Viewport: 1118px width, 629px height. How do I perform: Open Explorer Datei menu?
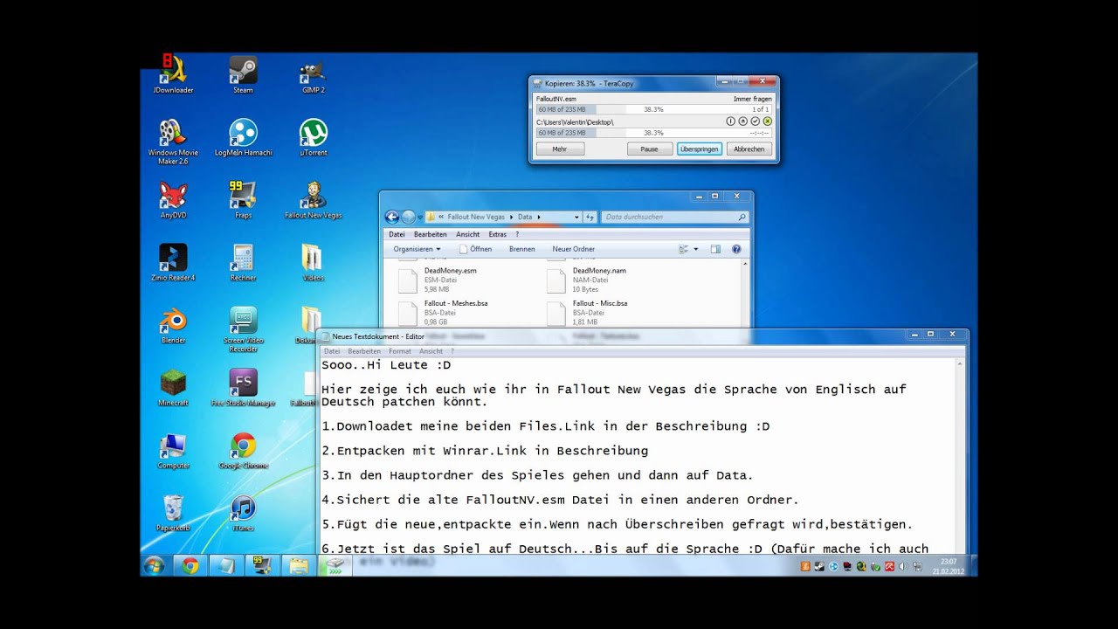coord(397,234)
